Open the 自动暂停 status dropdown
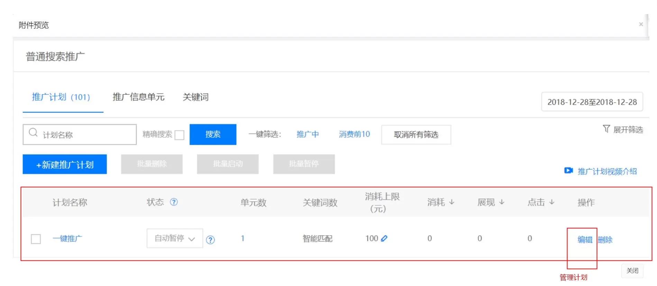This screenshot has width=657, height=286. 175,238
